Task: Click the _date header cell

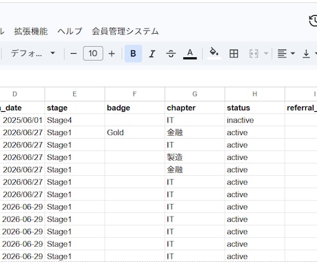Action: [x=22, y=108]
